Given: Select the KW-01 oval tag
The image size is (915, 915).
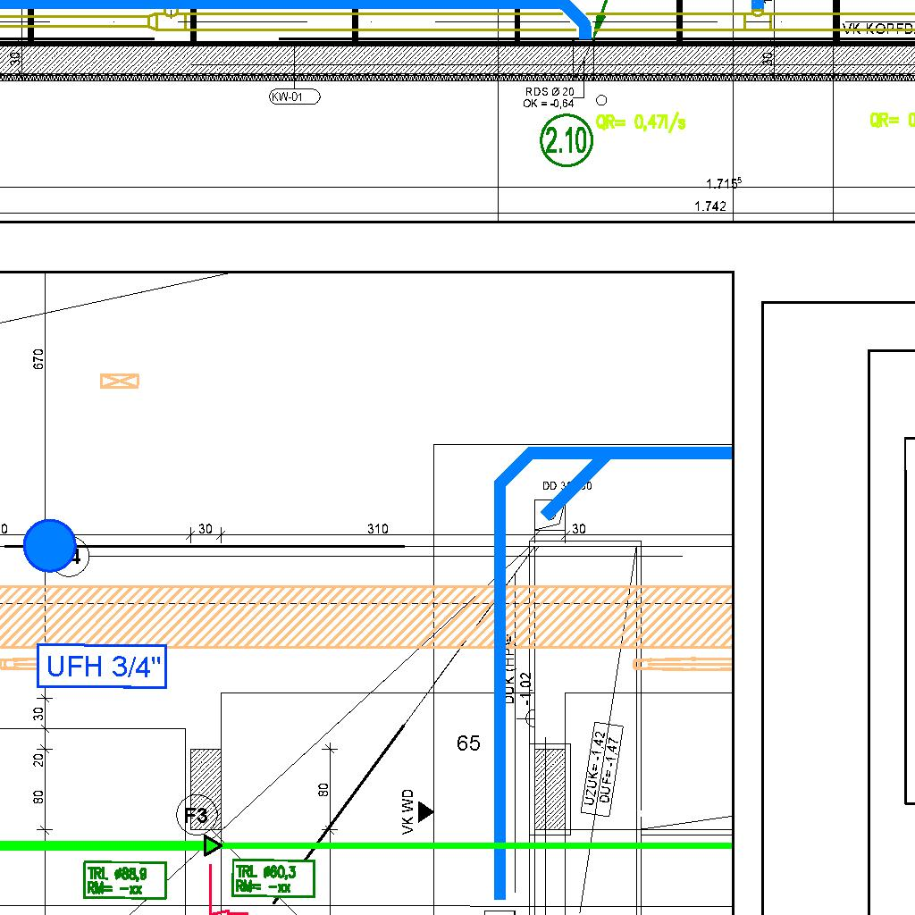Looking at the screenshot, I should tap(294, 97).
